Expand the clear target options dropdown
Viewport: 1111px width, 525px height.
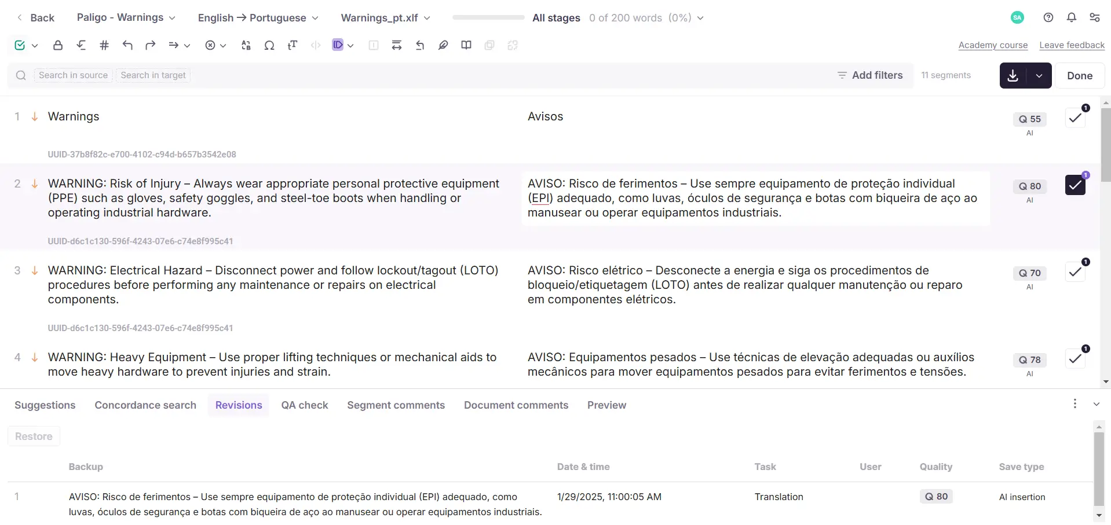[x=223, y=46]
